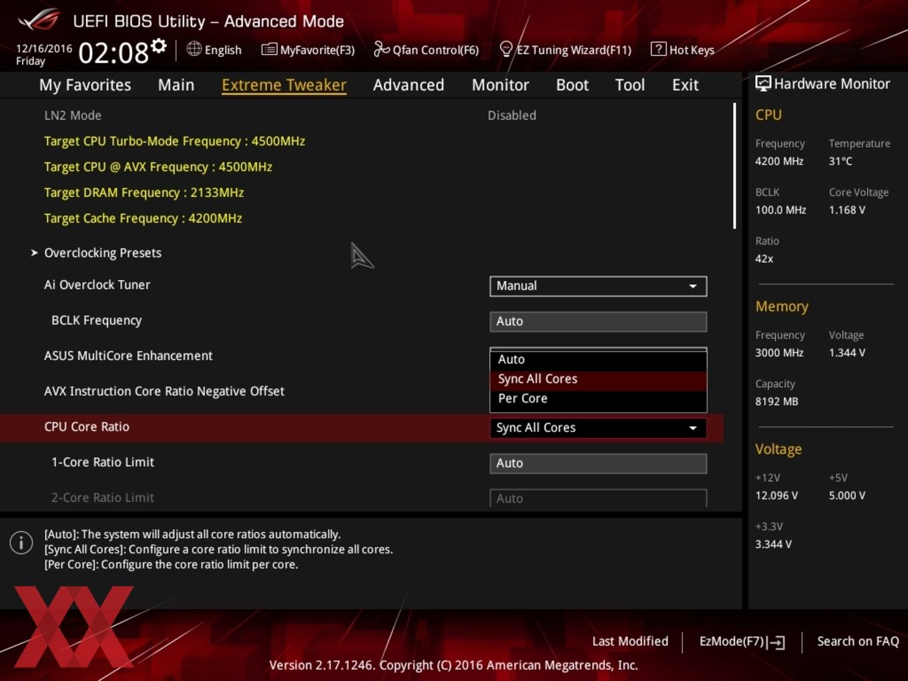Choose Sync All Cores in dropdown list
This screenshot has width=908, height=681.
coord(598,379)
